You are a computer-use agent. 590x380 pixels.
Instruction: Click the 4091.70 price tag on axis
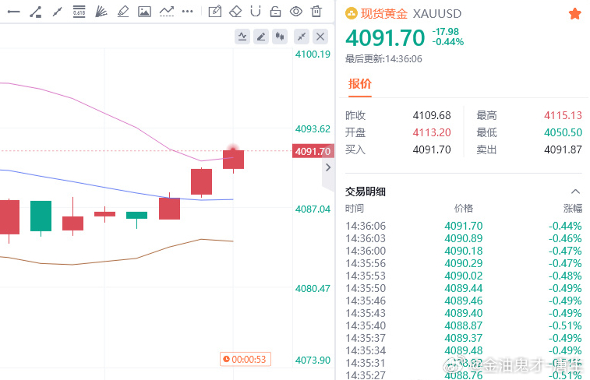pyautogui.click(x=313, y=151)
